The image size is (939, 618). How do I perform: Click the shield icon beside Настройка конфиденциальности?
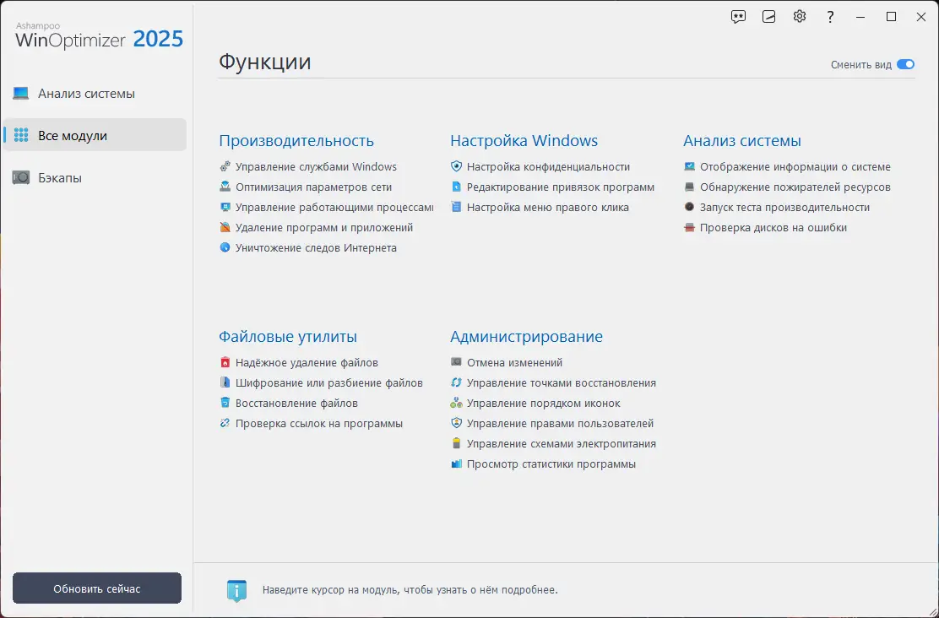click(x=457, y=166)
